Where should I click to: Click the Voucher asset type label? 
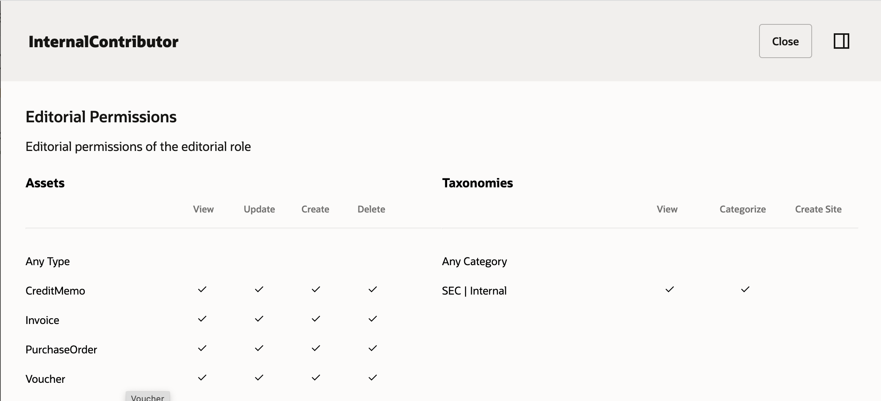(45, 379)
